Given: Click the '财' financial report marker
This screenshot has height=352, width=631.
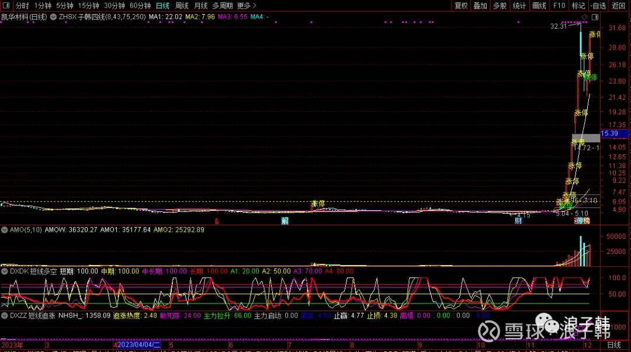Looking at the screenshot, I should point(518,221).
